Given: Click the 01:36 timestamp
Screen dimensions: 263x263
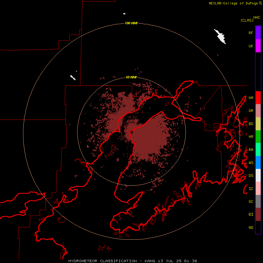Looking at the screenshot, I should pyautogui.click(x=190, y=261).
